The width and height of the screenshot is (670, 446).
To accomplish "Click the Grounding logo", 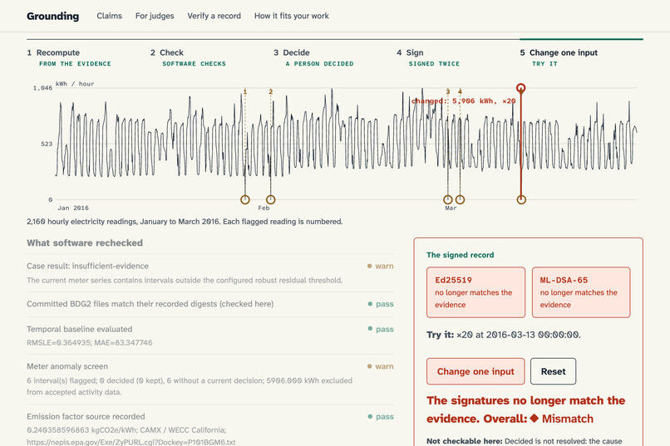I will point(53,17).
